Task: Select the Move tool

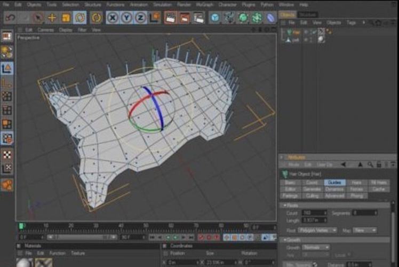Action: [52, 18]
